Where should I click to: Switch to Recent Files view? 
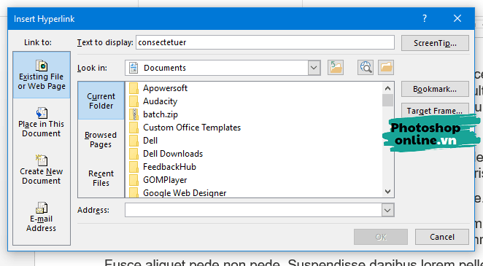101,178
